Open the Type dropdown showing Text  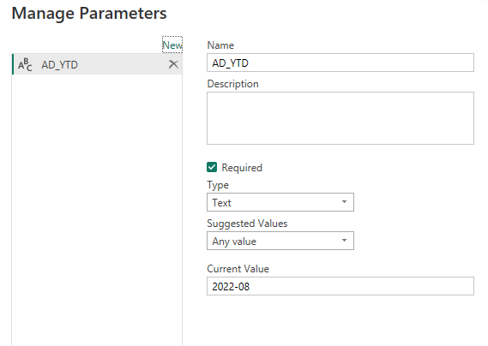(x=280, y=202)
